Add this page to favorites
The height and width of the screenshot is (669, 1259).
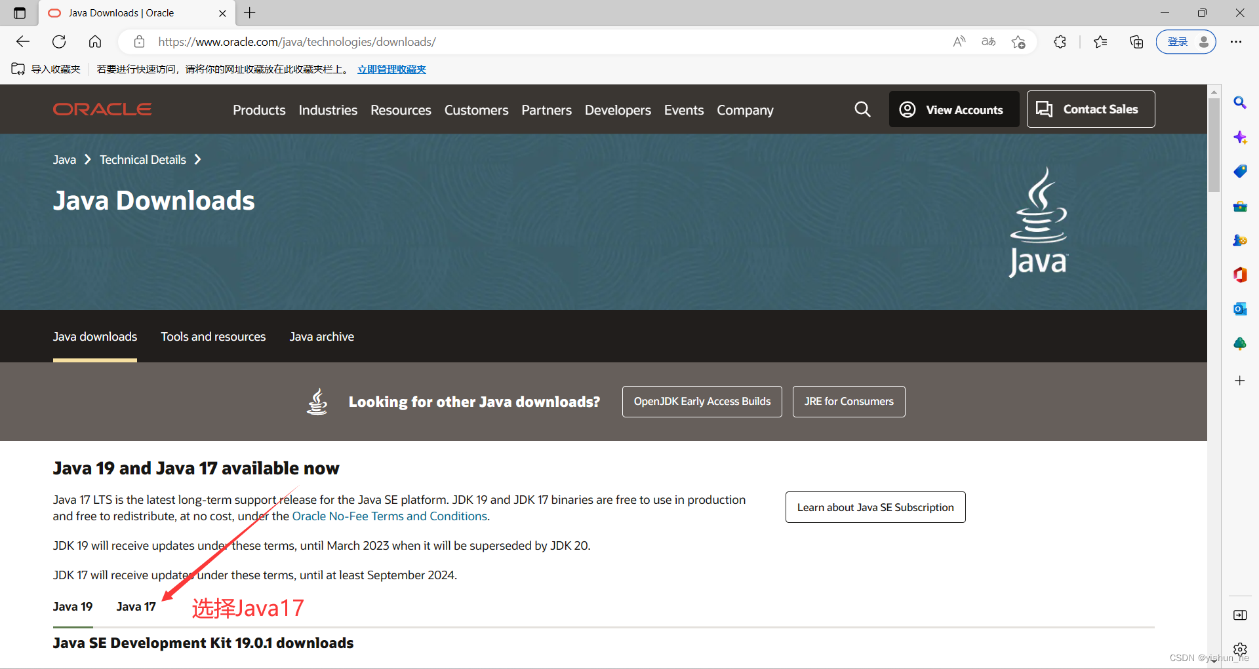tap(1018, 42)
